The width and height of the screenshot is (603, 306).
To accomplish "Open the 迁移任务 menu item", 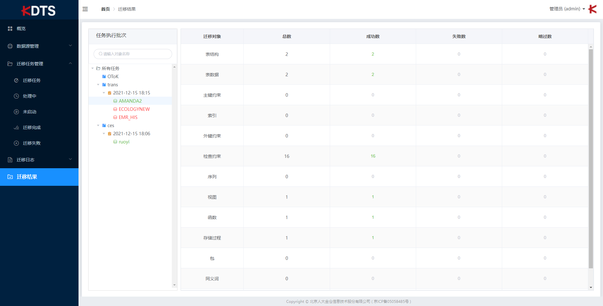I will pos(39,80).
